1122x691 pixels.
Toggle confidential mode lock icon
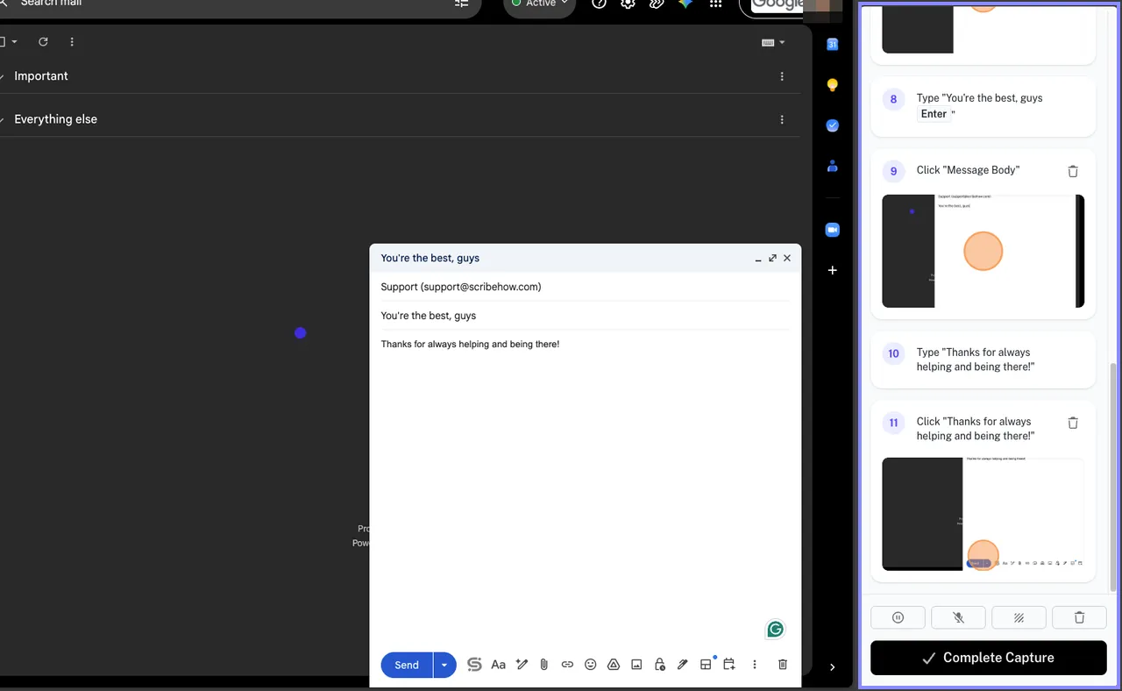point(659,665)
